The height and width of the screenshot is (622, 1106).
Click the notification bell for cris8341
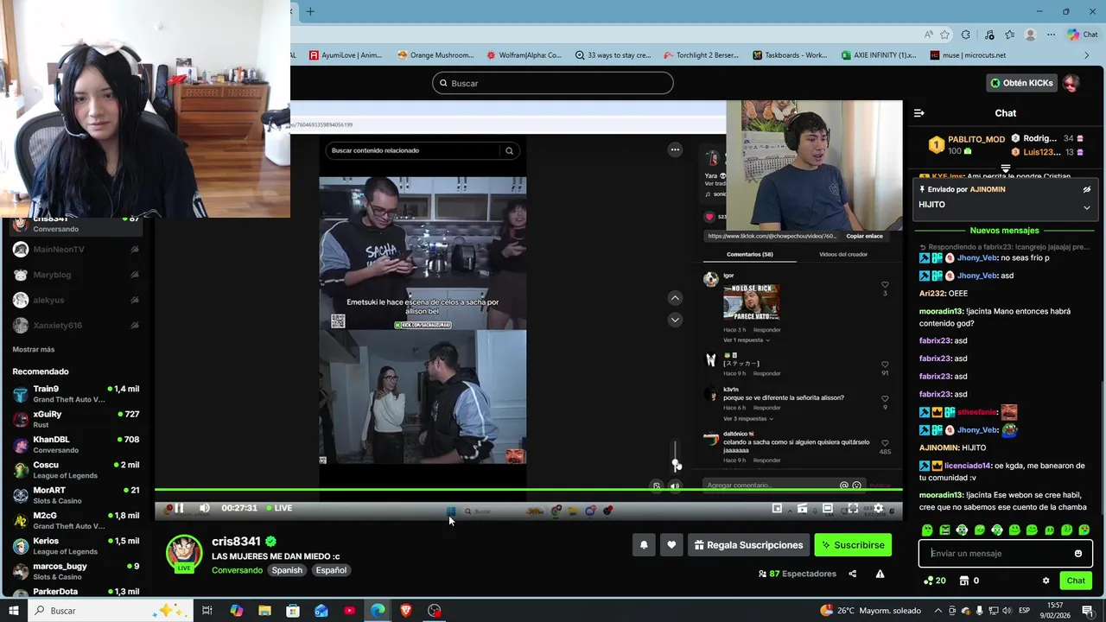[644, 545]
